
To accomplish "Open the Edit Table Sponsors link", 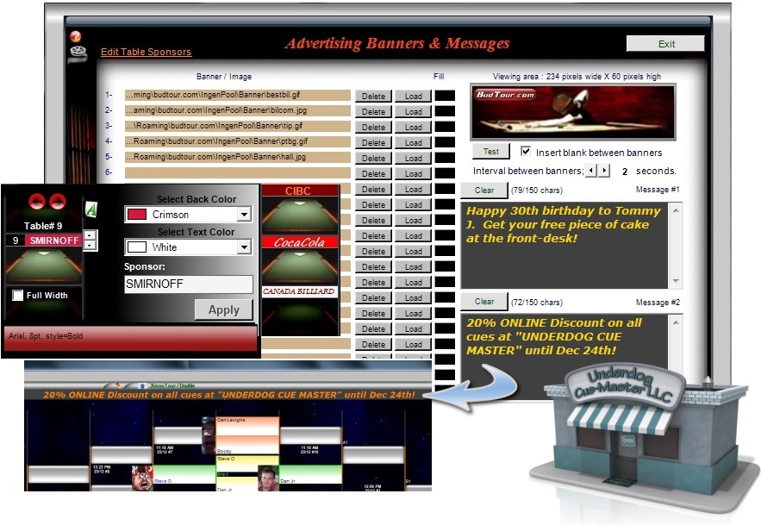I will coord(146,52).
